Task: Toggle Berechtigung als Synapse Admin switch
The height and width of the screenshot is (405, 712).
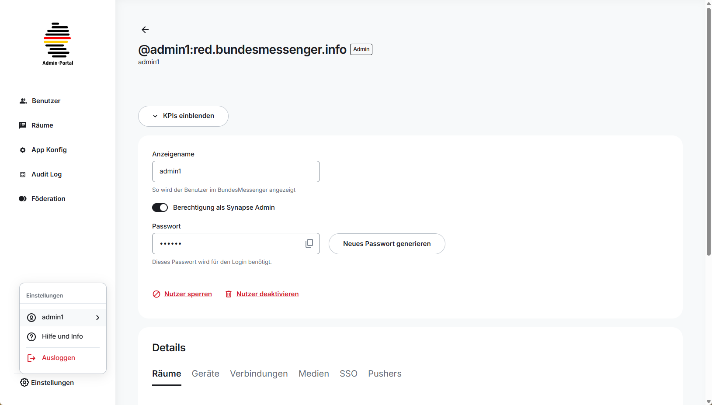Action: click(x=160, y=208)
